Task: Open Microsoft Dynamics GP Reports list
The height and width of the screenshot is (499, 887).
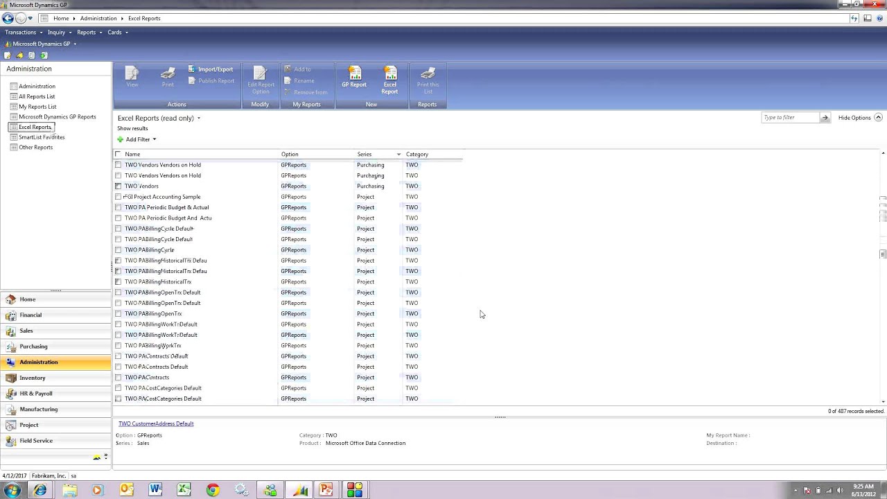Action: tap(58, 116)
